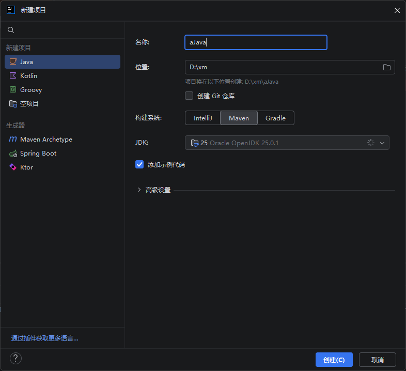Screen dimensions: 406x371
Task: Select Kotlin in the project type list
Action: 63,75
